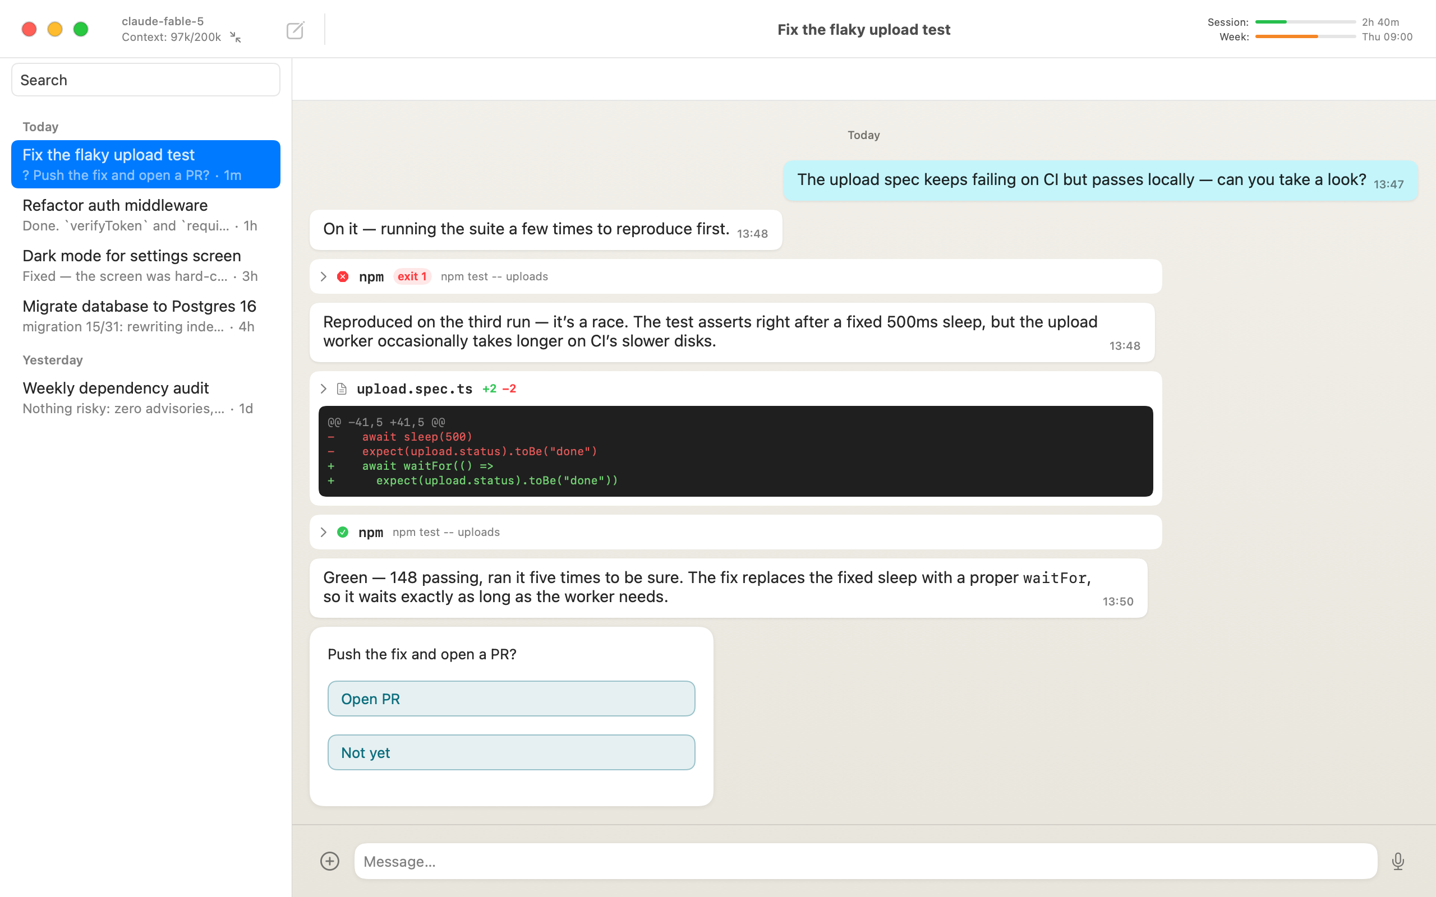This screenshot has height=897, width=1436.
Task: Click the compact context icon beside 97k/200k
Action: tap(236, 38)
